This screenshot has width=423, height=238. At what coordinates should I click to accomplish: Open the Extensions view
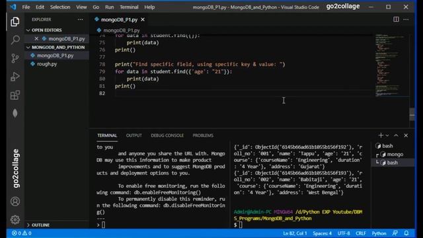click(15, 95)
